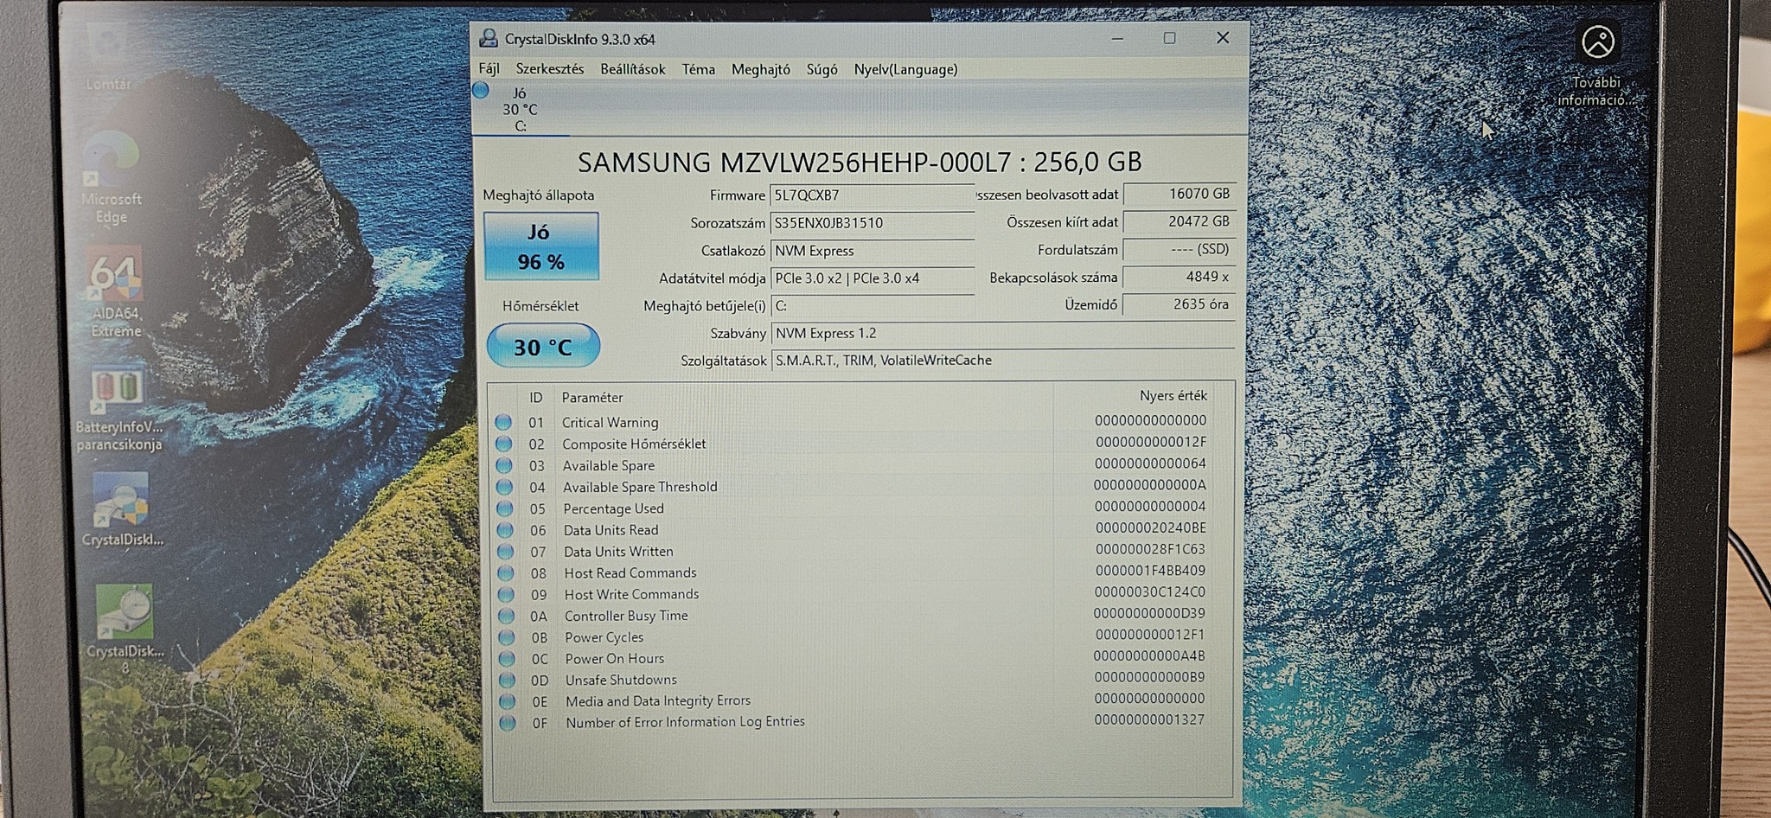Click the status icon for Host Read Commands
This screenshot has height=818, width=1771.
click(x=506, y=573)
